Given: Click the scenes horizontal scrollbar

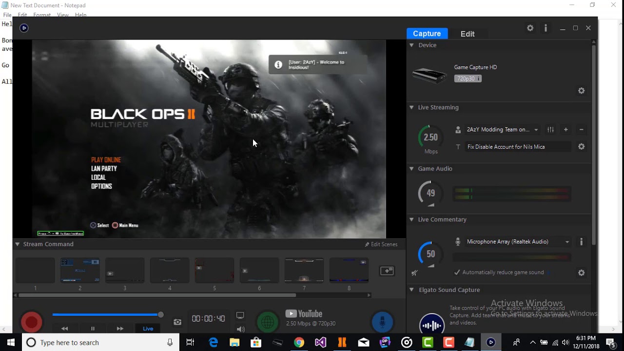Looking at the screenshot, I should [157, 295].
